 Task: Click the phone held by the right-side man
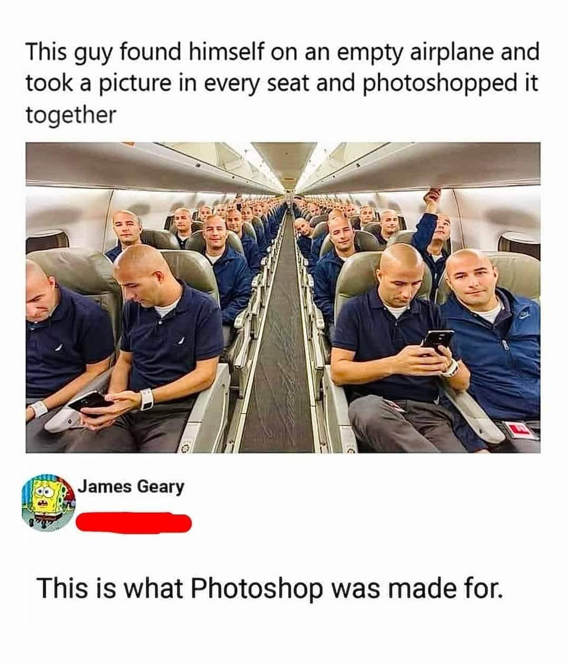[437, 341]
